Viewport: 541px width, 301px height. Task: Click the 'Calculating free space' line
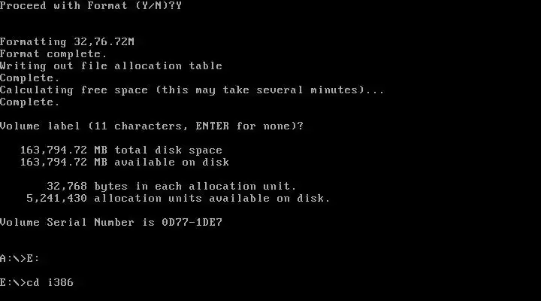click(x=192, y=90)
